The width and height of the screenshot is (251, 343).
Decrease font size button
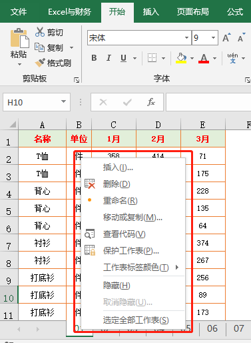point(241,37)
